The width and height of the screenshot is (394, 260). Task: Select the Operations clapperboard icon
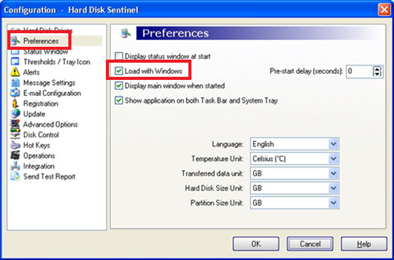click(15, 156)
